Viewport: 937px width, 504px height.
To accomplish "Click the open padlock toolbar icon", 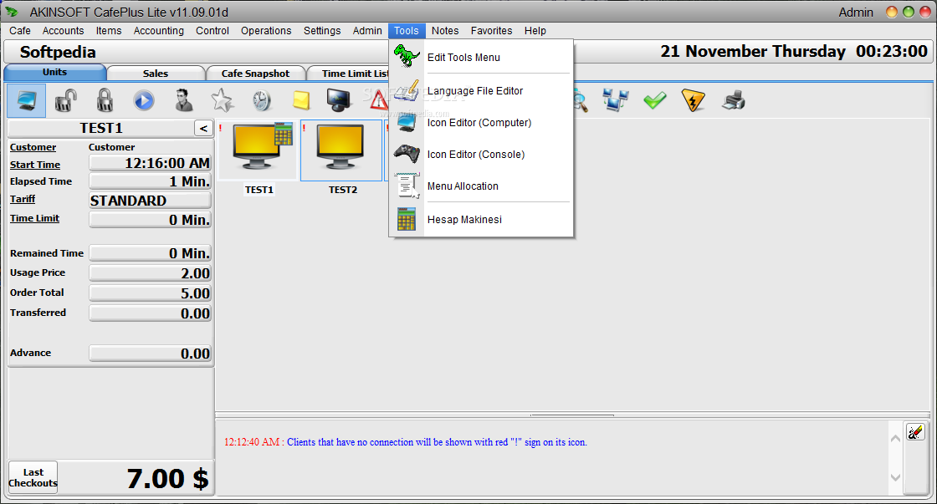I will (66, 100).
